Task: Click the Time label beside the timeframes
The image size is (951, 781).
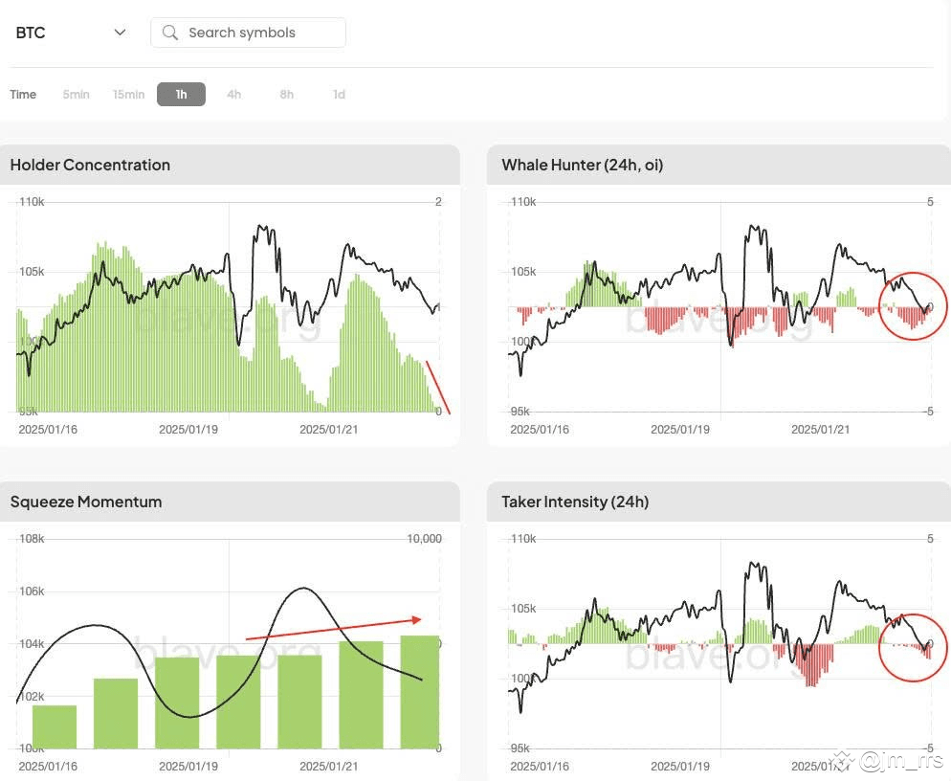Action: (23, 94)
